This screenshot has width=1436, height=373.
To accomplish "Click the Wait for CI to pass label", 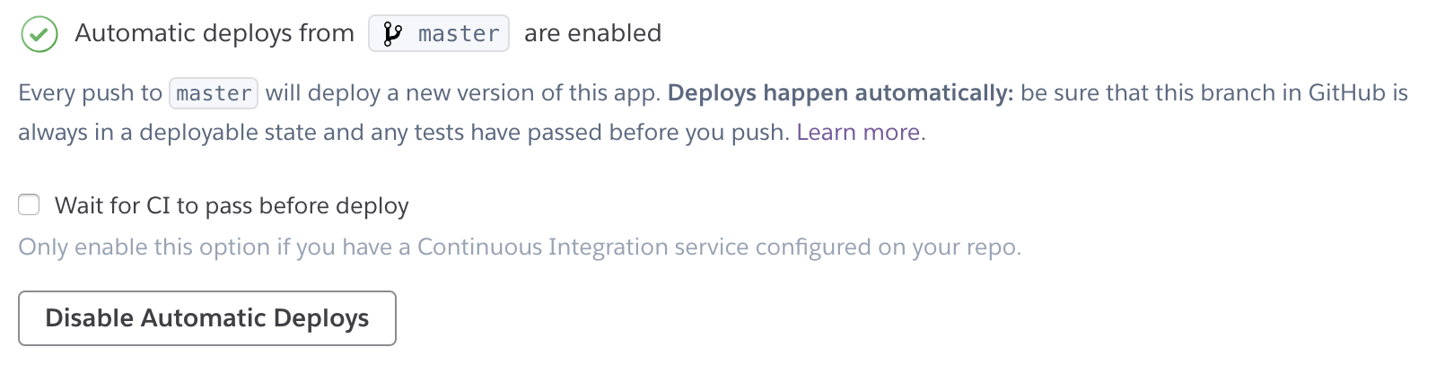I will coord(232,206).
